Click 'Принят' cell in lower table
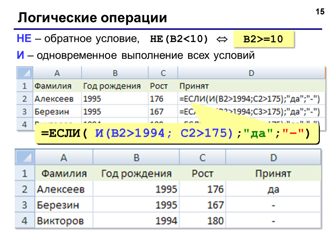This screenshot has height=250, width=333. click(273, 173)
